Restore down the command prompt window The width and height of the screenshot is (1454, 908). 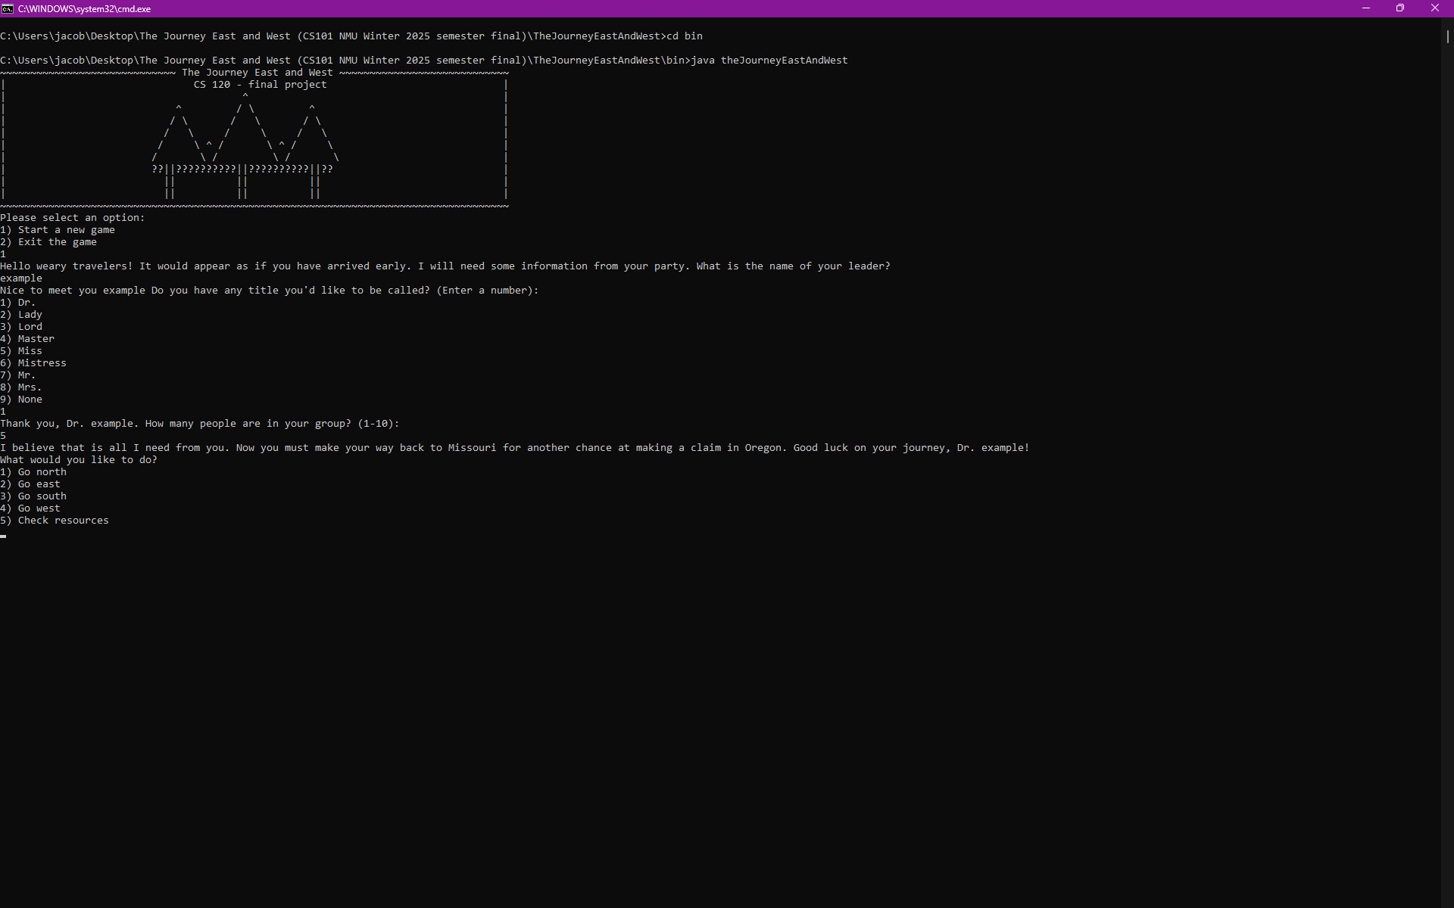1400,8
